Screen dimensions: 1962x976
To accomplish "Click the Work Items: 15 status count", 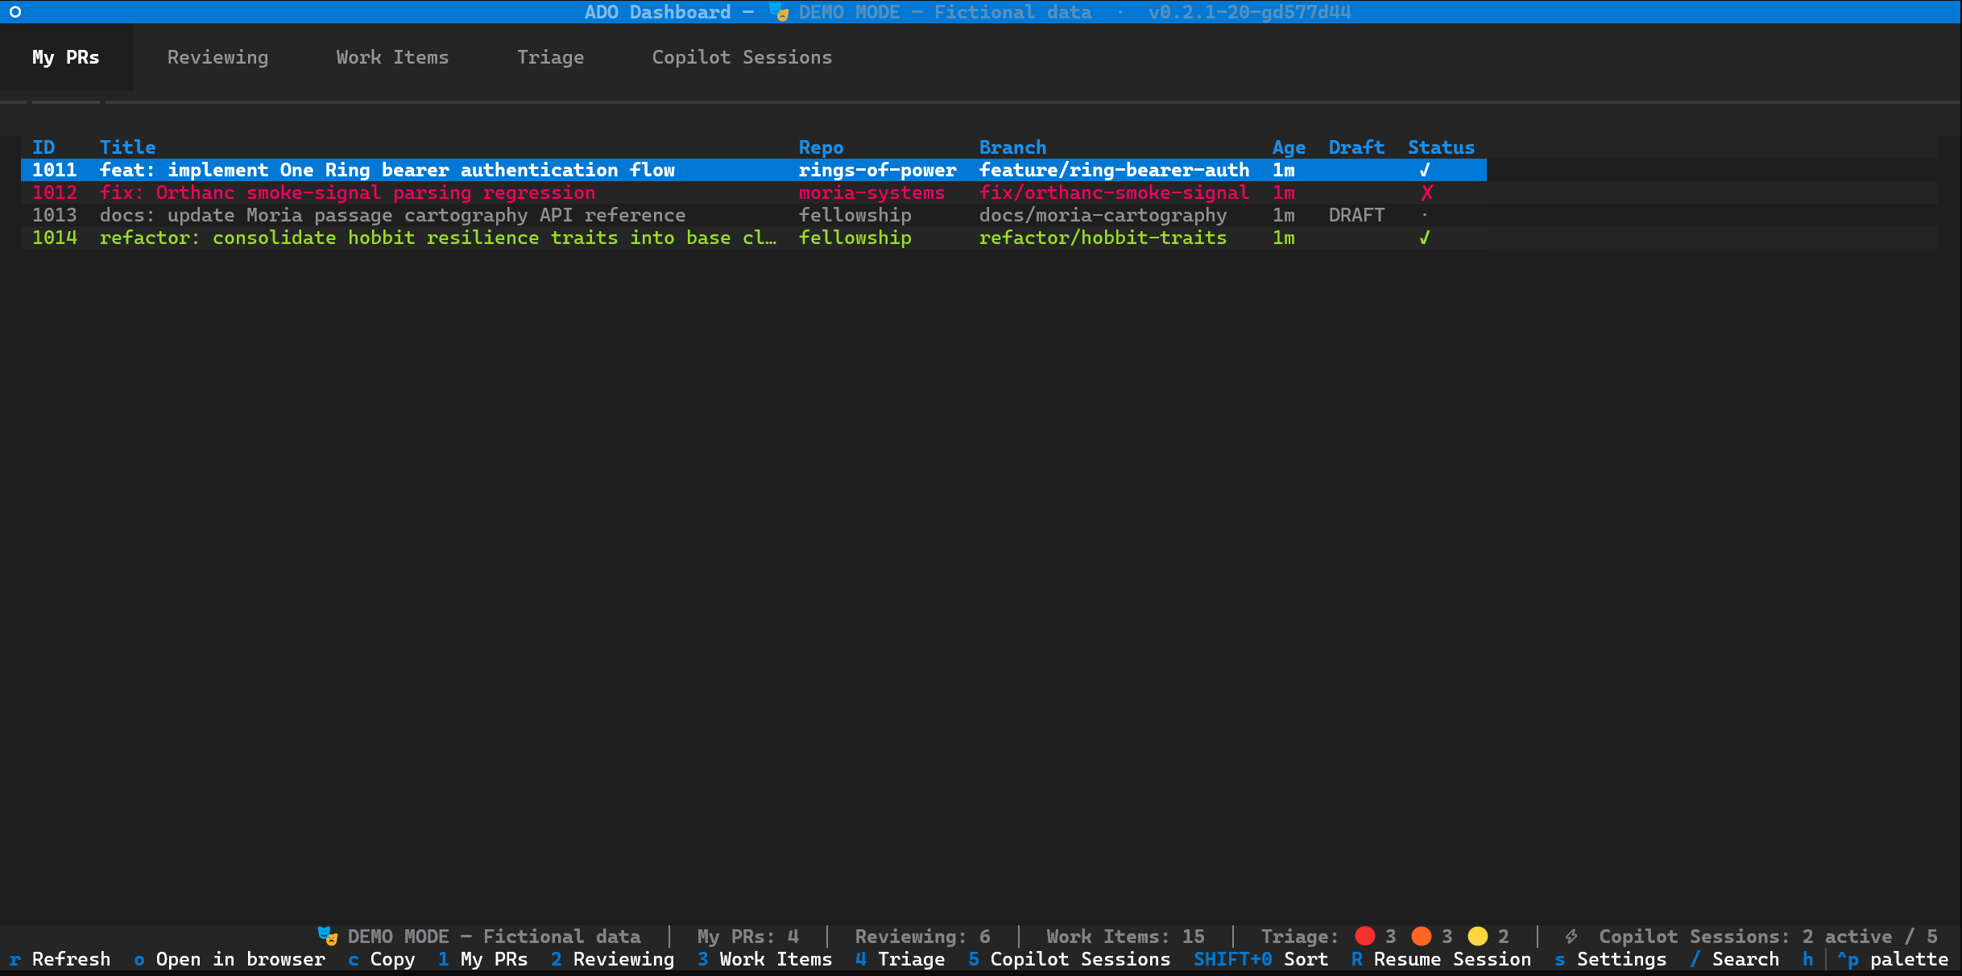I will click(1126, 937).
